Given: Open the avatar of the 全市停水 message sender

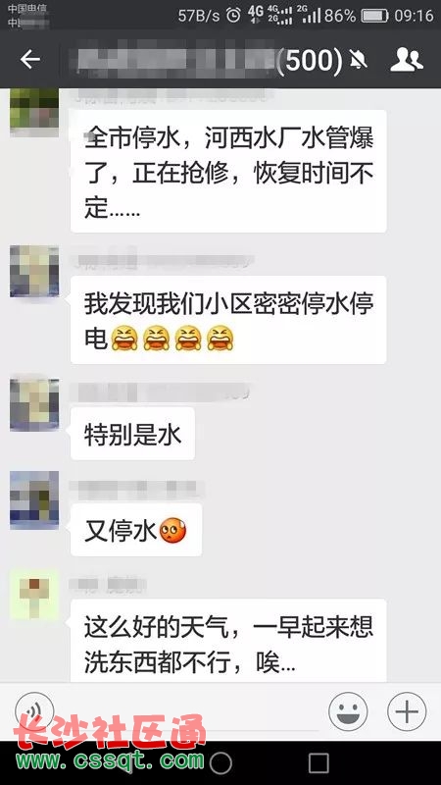Looking at the screenshot, I should click(x=34, y=112).
